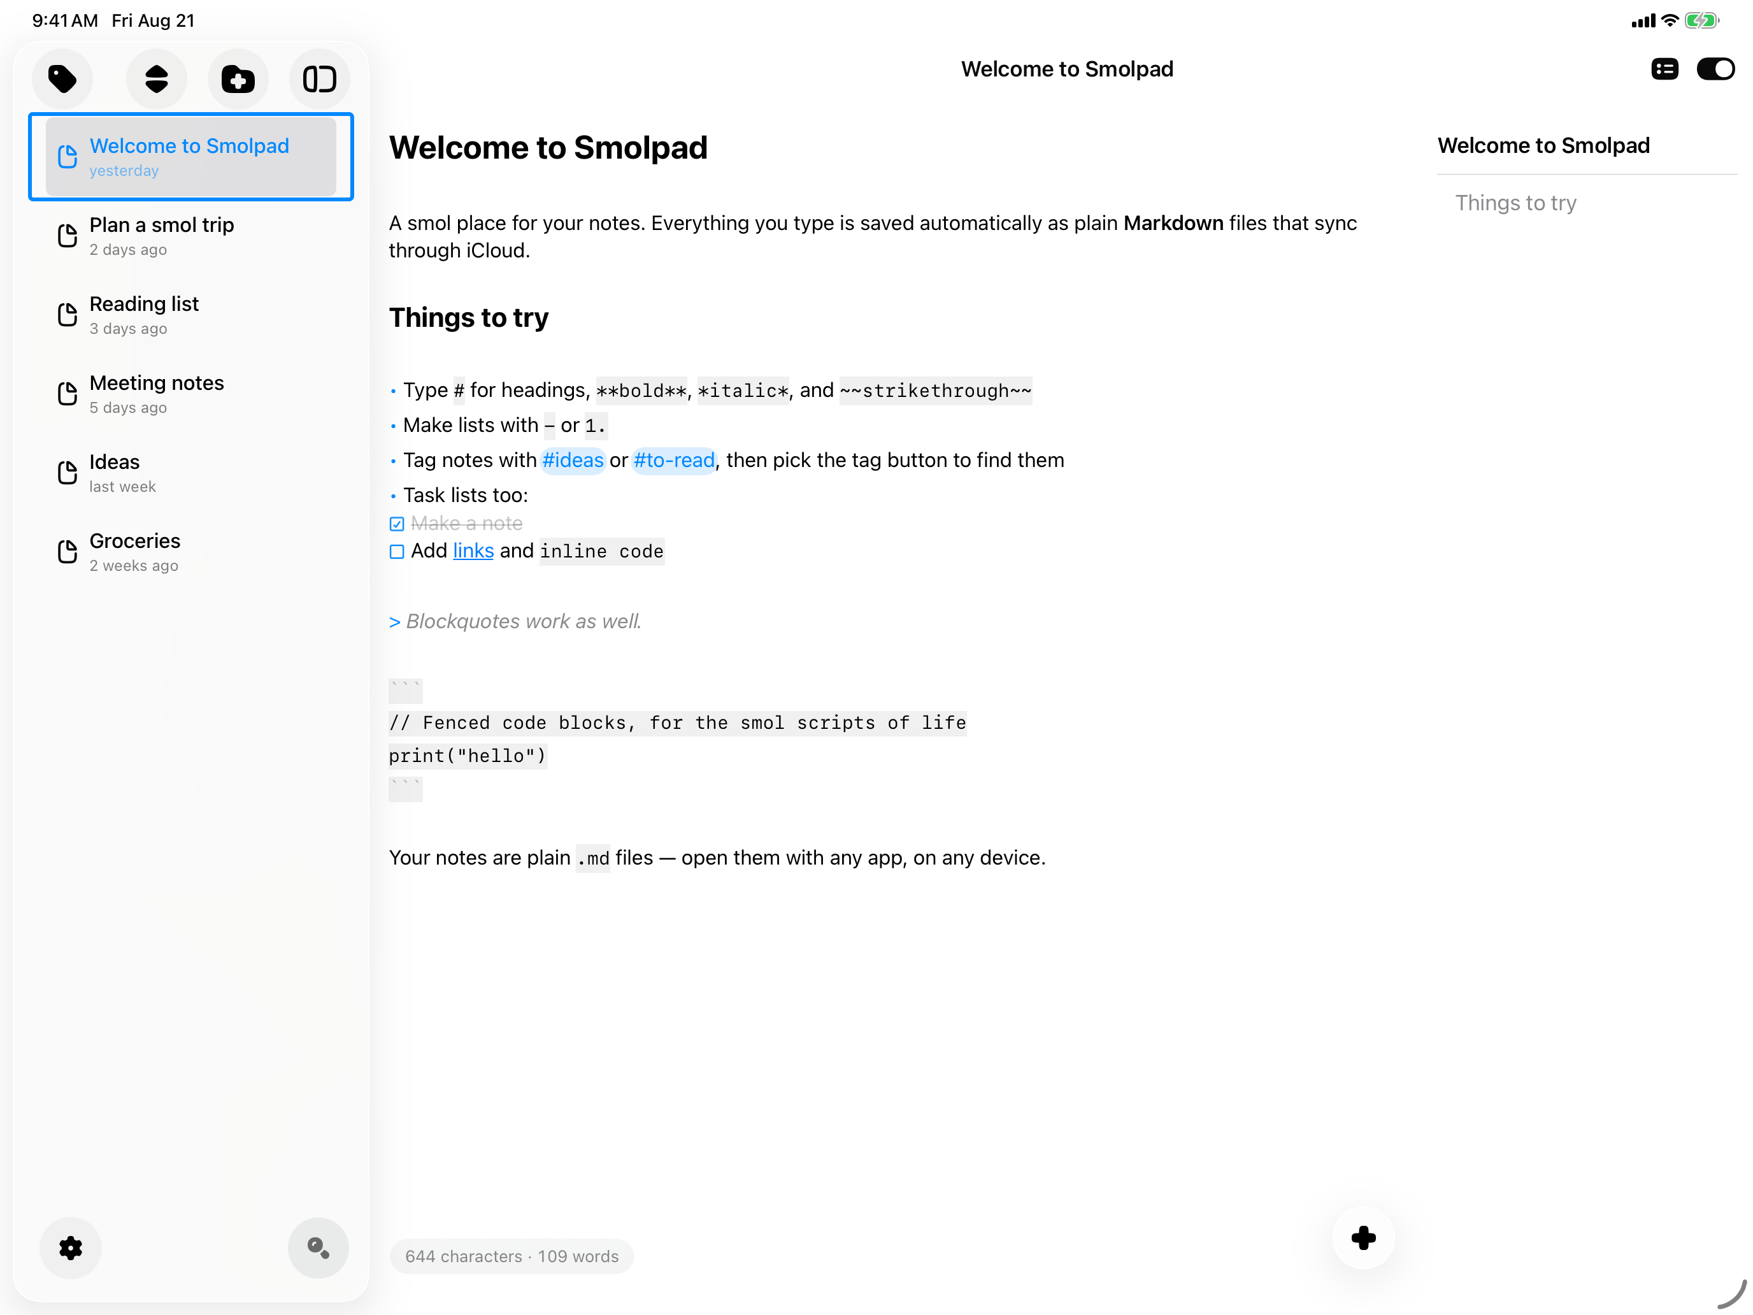Open search with the magnifier icon

pos(318,1247)
